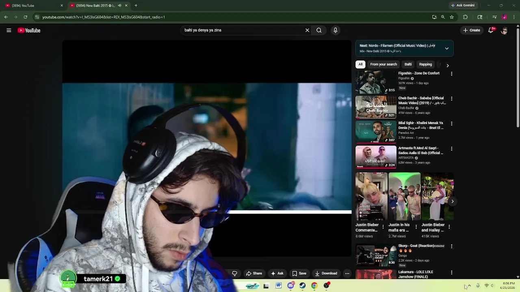Open options for Skorp - Goat reaction video

451,246
